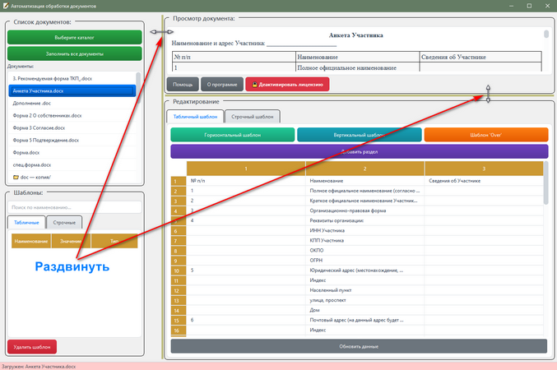Click 'Анкета Участника' heading in preview
This screenshot has height=370, width=557.
click(356, 35)
